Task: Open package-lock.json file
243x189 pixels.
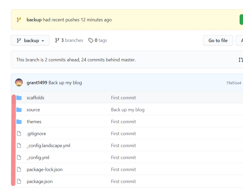Action: click(45, 170)
